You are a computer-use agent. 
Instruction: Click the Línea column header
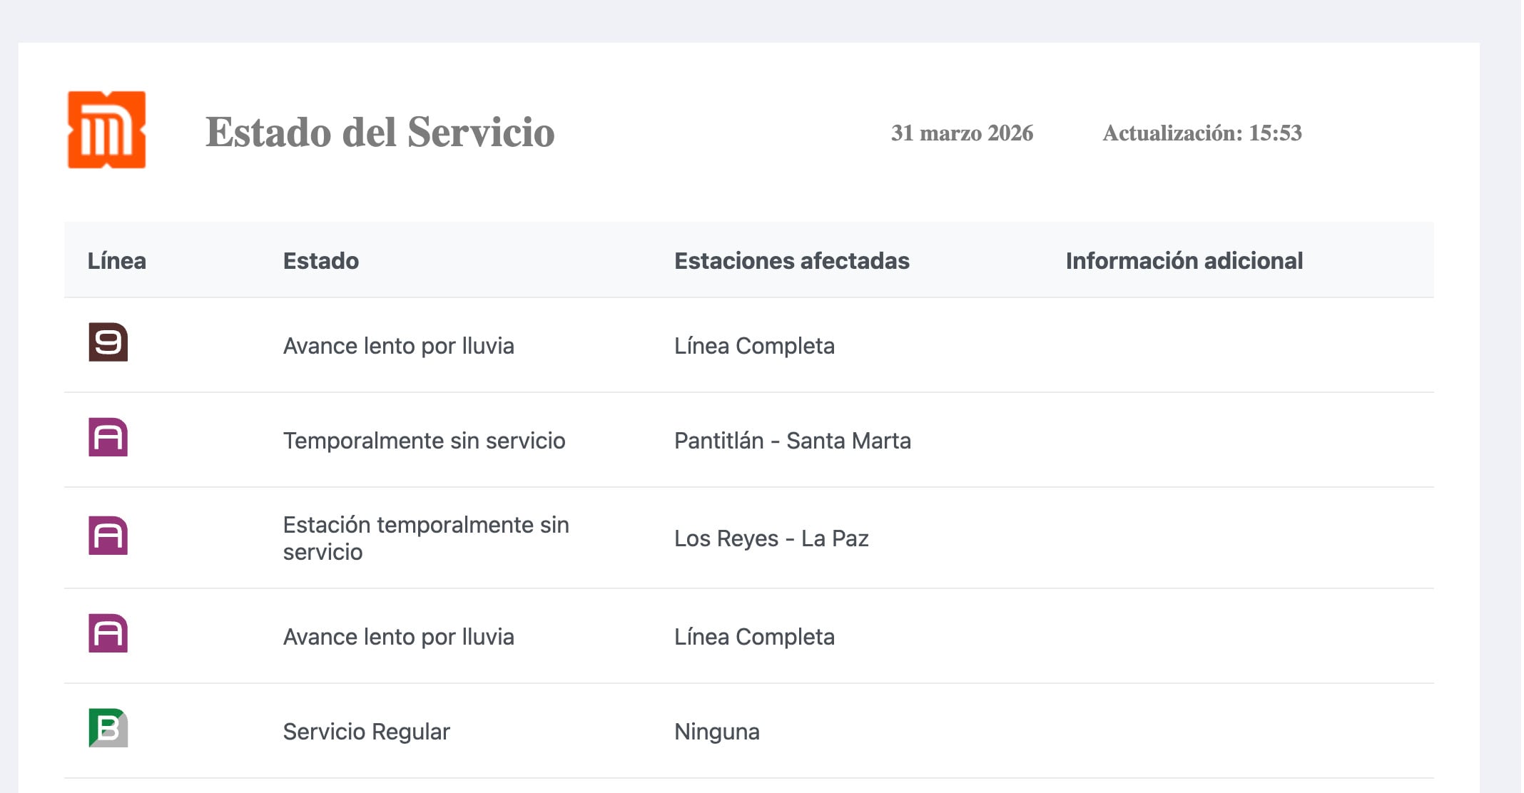tap(117, 260)
